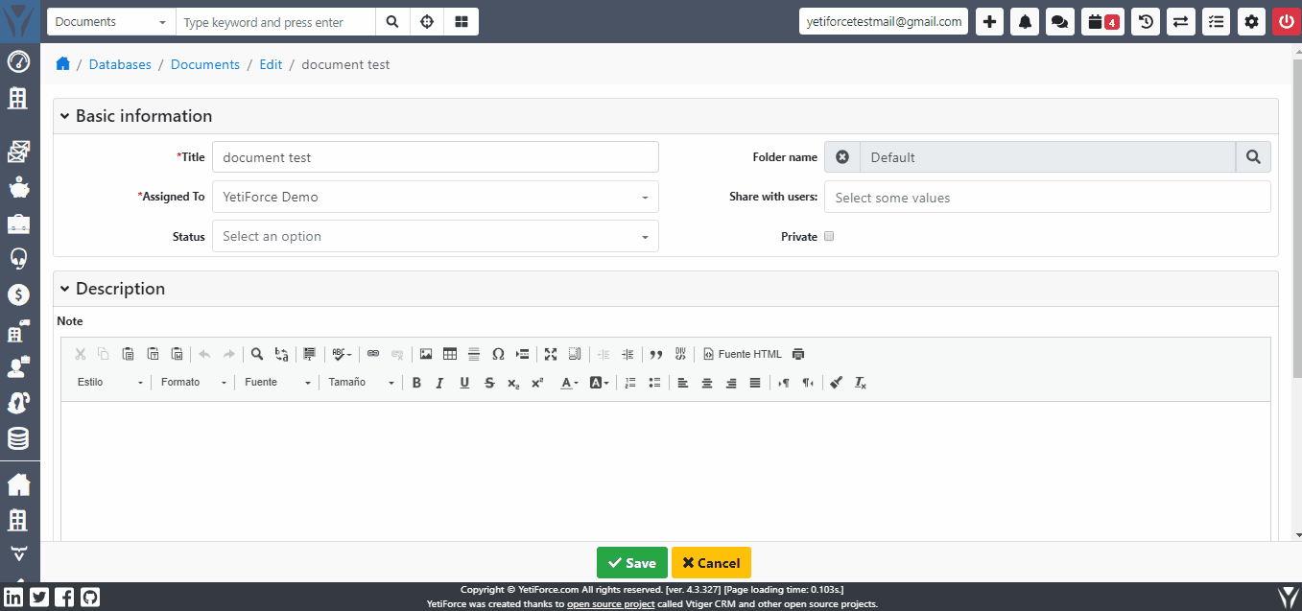Open the Estilo styles dropdown
Screen dimensions: 1302x611
[x=110, y=383]
